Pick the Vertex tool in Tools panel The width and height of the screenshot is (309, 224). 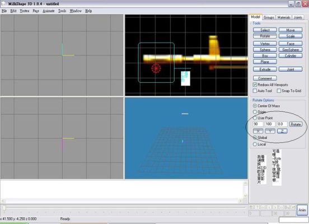(265, 44)
